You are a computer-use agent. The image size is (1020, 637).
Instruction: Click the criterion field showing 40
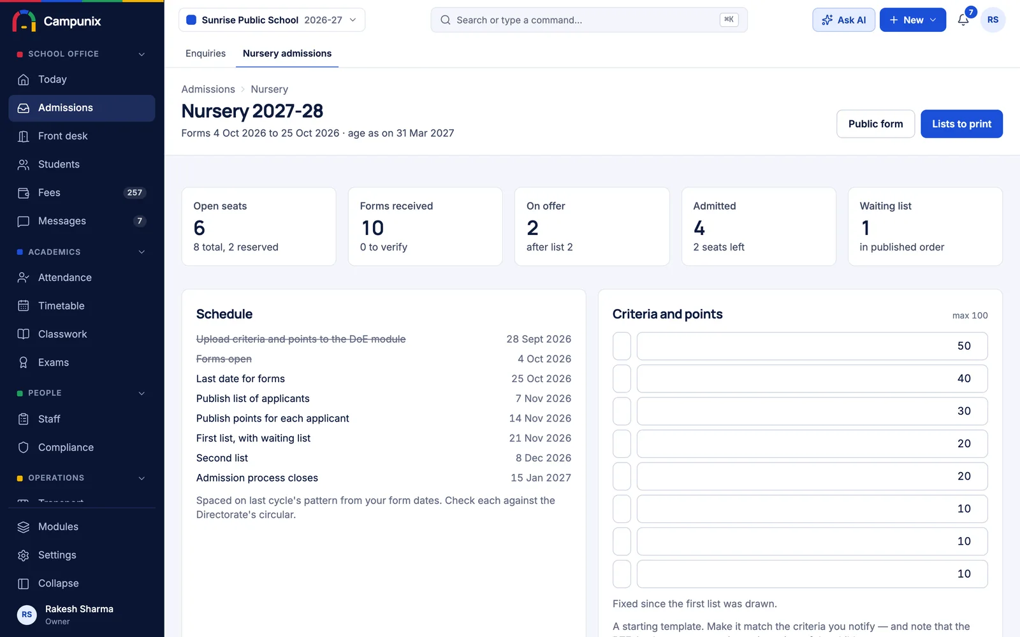click(x=812, y=378)
